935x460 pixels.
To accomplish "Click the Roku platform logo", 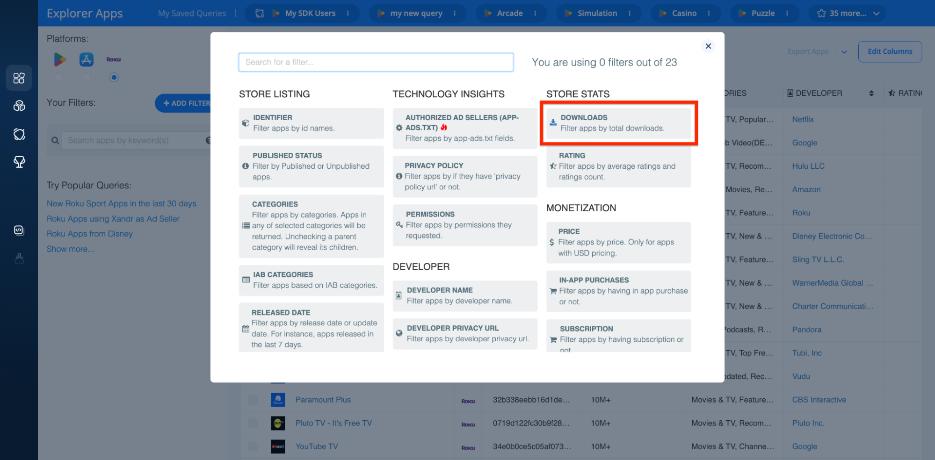I will click(x=114, y=59).
